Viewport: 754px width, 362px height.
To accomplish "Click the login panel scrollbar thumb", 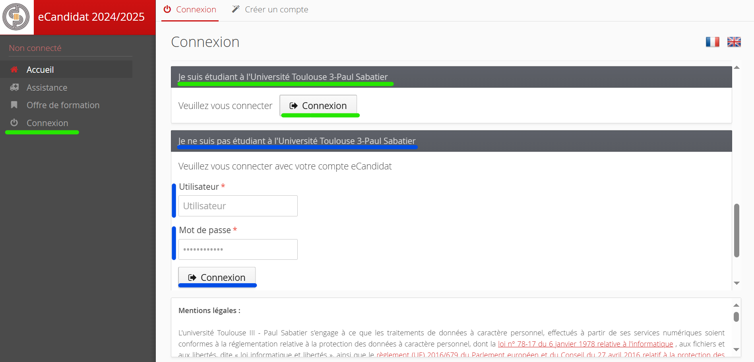I will [737, 230].
